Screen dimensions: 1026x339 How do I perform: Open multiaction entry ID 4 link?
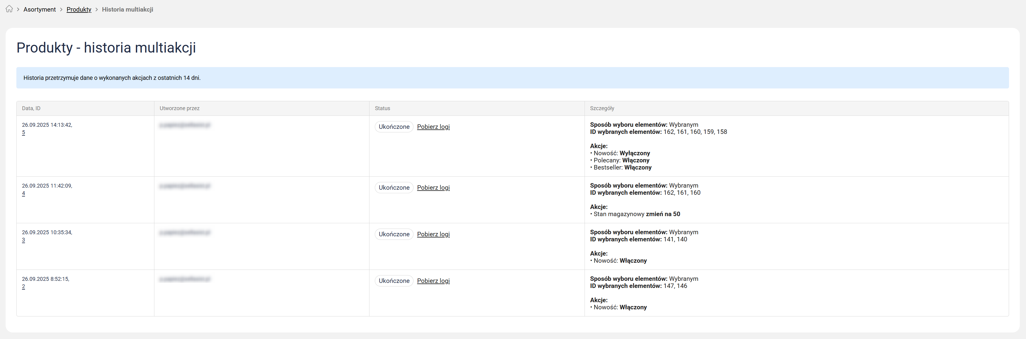(24, 194)
